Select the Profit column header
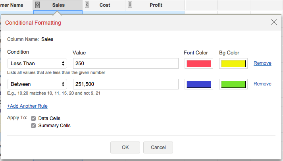The image size is (283, 161). pyautogui.click(x=156, y=5)
